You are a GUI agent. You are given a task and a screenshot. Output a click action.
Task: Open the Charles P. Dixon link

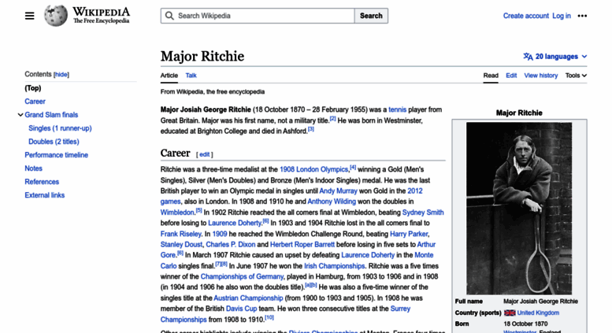click(231, 245)
